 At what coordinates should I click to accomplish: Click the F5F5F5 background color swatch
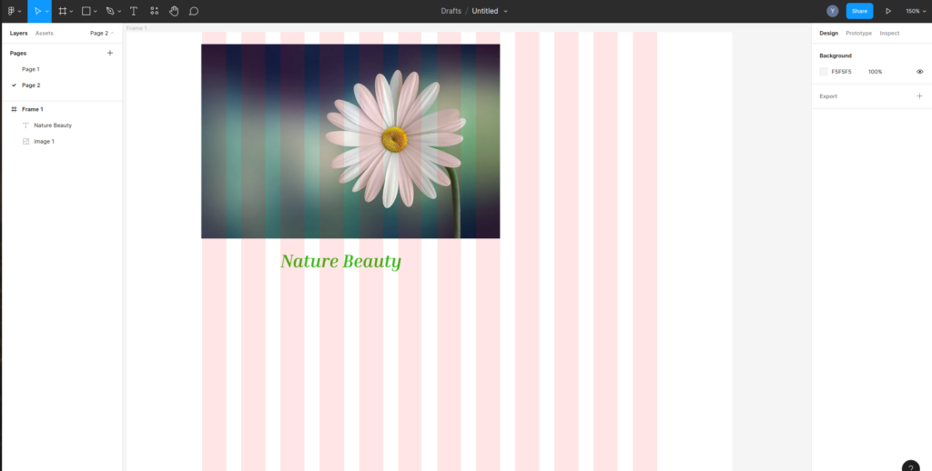point(824,72)
